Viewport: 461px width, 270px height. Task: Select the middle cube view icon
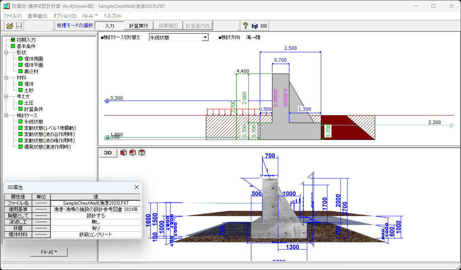133,152
